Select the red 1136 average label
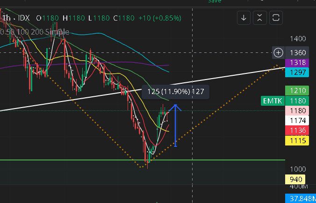Screen dimensions: 316x203 pyautogui.click(x=297, y=130)
